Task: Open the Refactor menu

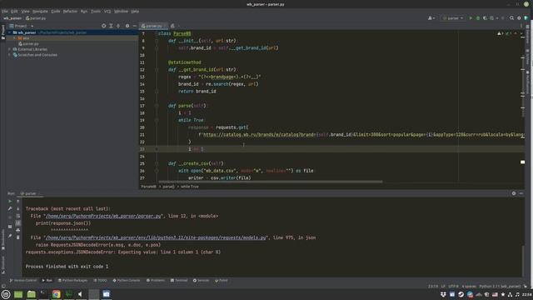Action: pos(70,11)
